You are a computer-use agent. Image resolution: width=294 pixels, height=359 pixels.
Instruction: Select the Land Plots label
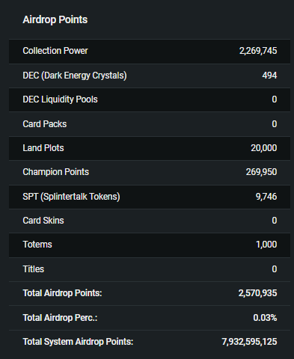43,148
